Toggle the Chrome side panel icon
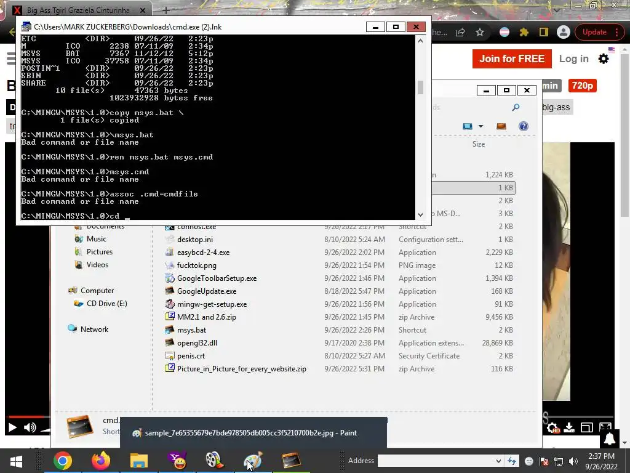Screen dimensions: 630x473 point(544,32)
